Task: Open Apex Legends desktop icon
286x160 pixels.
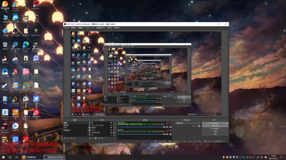Action: pos(15,74)
